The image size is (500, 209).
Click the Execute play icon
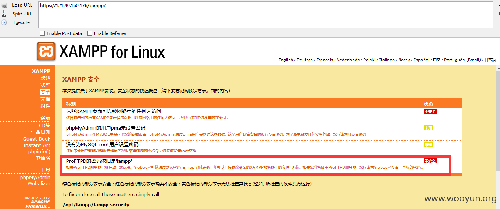click(x=4, y=22)
